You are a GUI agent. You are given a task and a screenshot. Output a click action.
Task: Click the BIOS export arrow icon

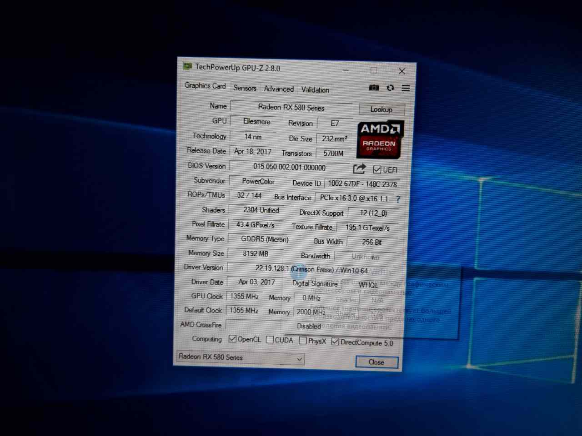click(359, 169)
